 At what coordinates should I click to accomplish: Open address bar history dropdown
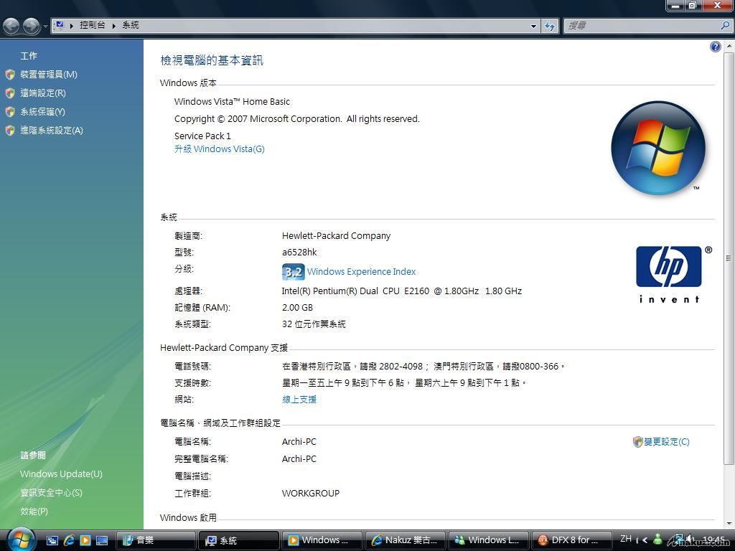coord(533,27)
